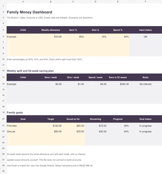This screenshot has width=162, height=174.
Task: Click the 'Remaining' header cell
Action: click(95, 119)
